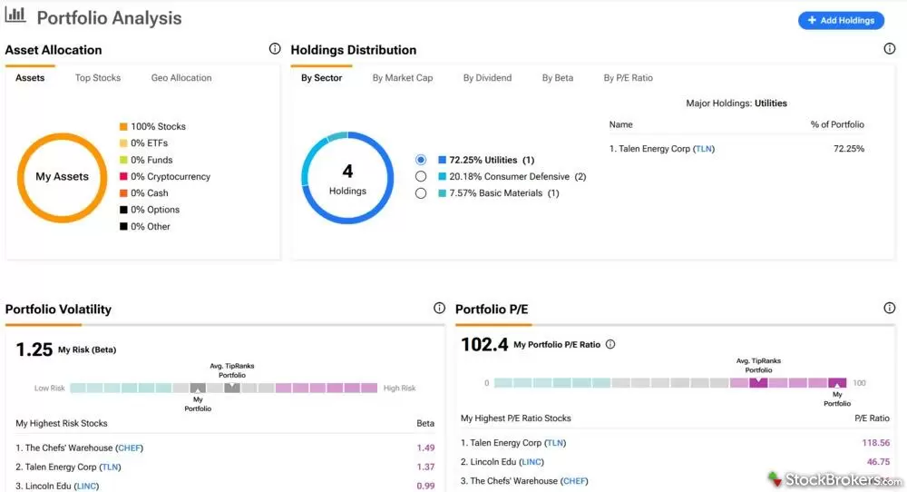Open CHEF link in Highest P/E Ratio Stocks
The height and width of the screenshot is (492, 907).
574,481
